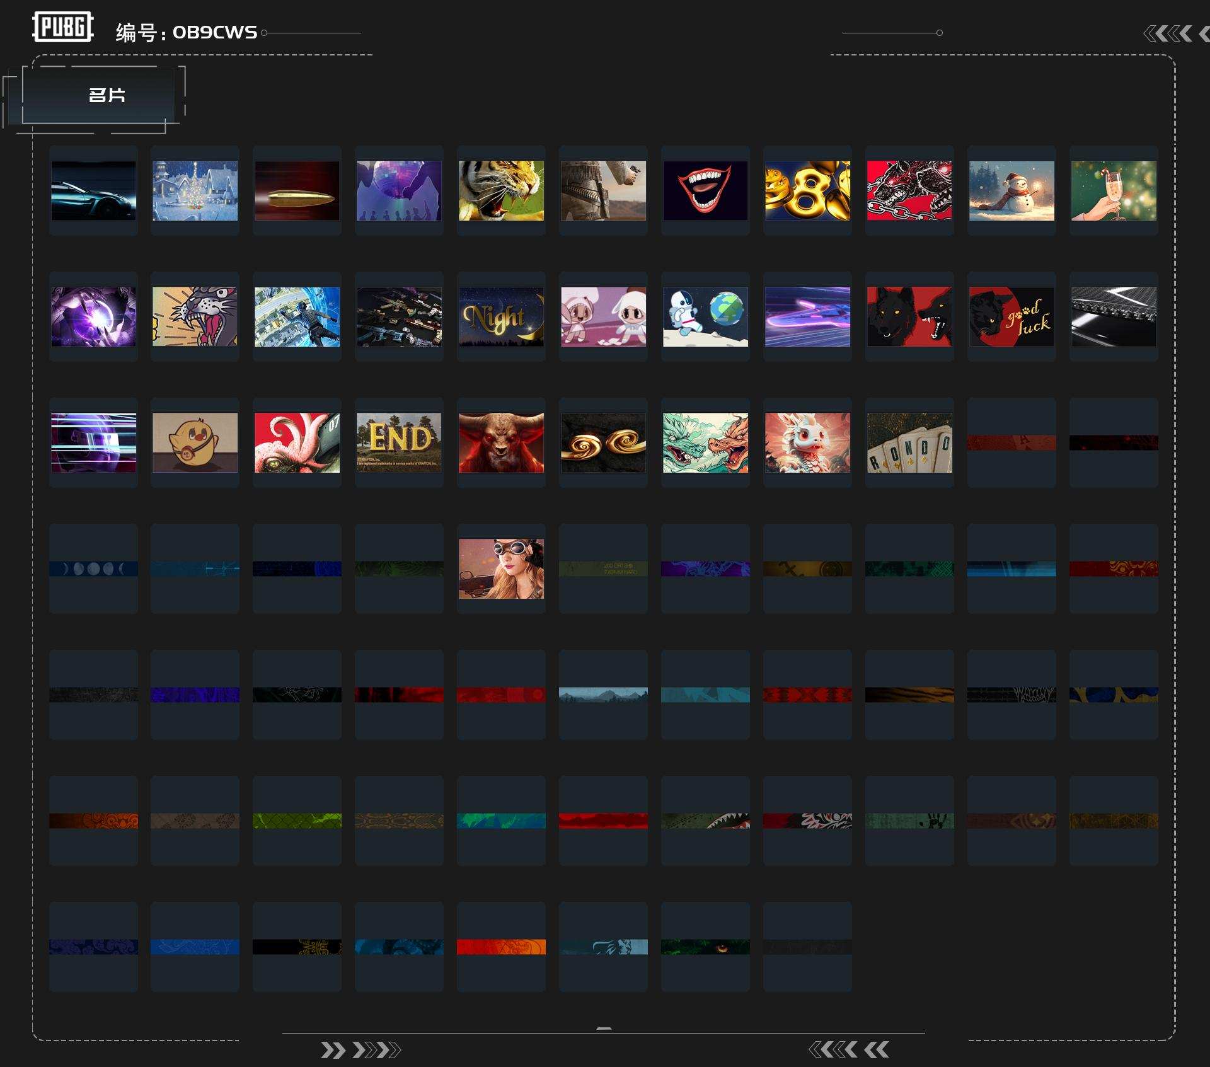Select the white rabbit dragon card
Screen dimensions: 1210x1067
point(807,442)
